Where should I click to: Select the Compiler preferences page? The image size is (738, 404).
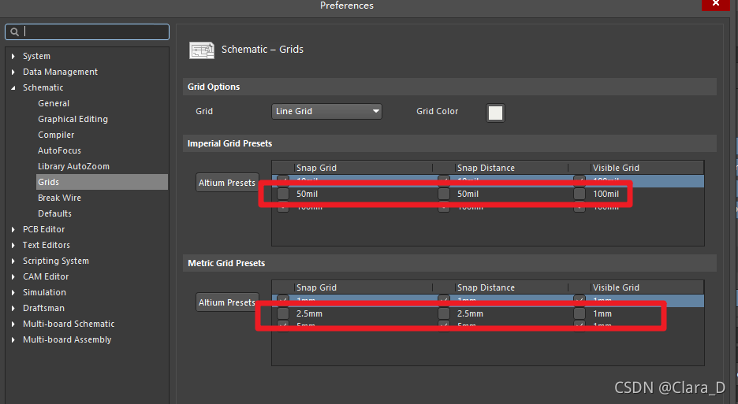tap(56, 135)
